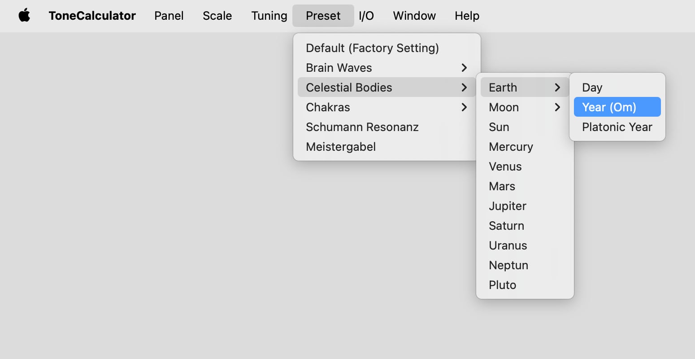Image resolution: width=695 pixels, height=359 pixels.
Task: Select the Pluto preset
Action: 502,285
